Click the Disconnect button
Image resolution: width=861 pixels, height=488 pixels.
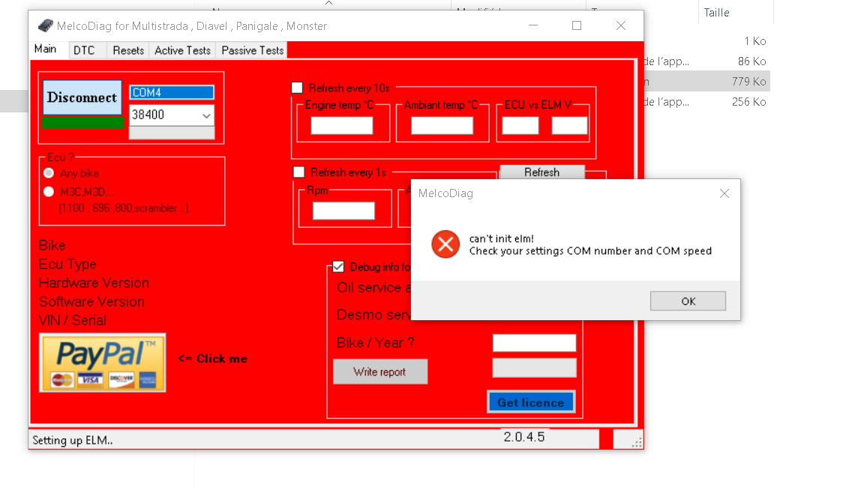point(82,97)
